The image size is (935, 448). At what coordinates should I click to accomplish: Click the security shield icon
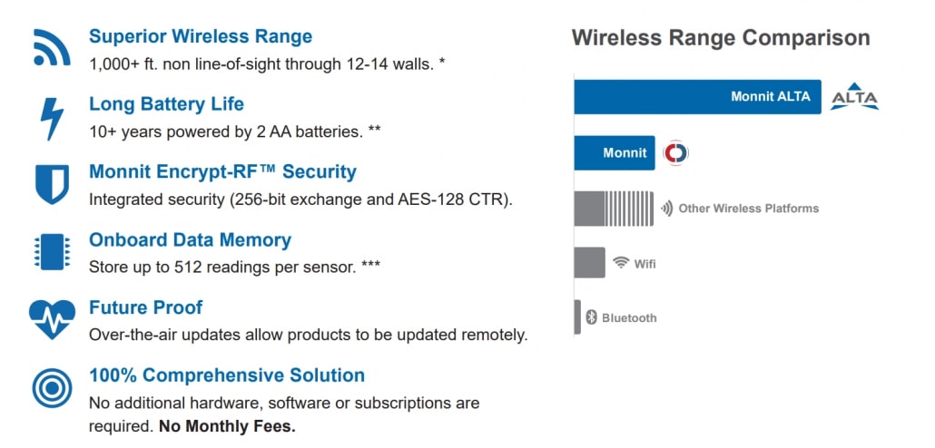point(52,184)
